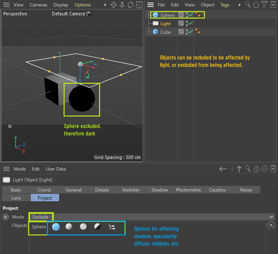
Task: Toggle Light visibility dots
Action: pos(187,23)
